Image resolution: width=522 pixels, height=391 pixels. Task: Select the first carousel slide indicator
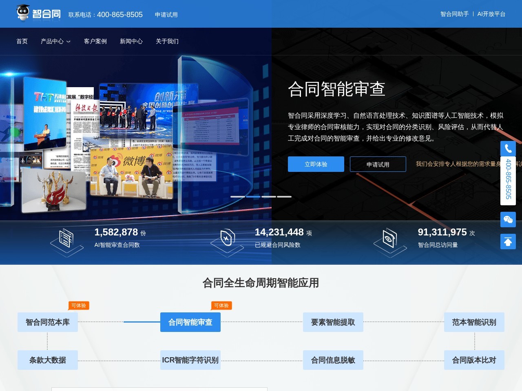(x=238, y=197)
